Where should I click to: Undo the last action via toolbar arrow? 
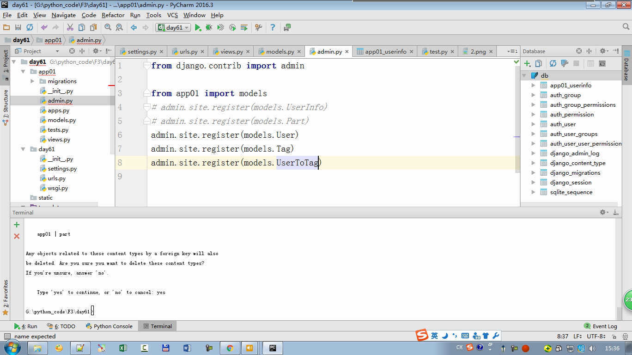(44, 28)
